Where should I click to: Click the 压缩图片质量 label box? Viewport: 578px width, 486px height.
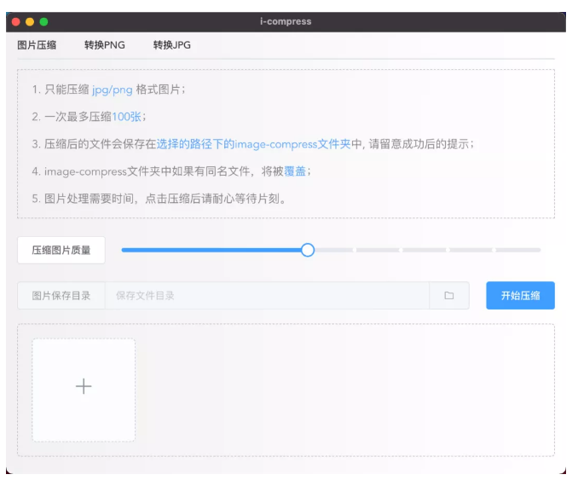point(61,250)
